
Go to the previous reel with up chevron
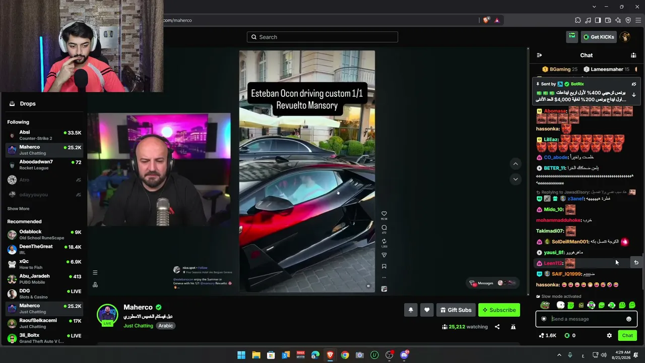[515, 164]
